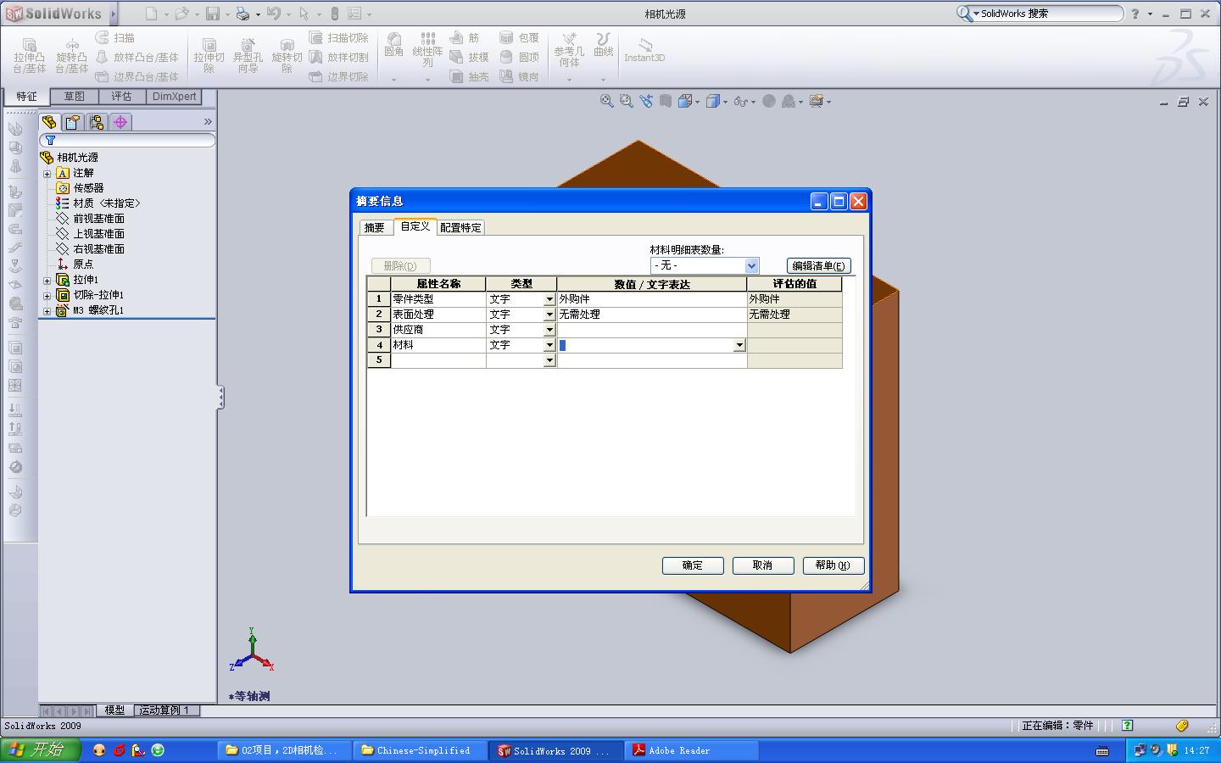Open the Display Style cube icon
Screen dimensions: 1221x763
pos(713,101)
